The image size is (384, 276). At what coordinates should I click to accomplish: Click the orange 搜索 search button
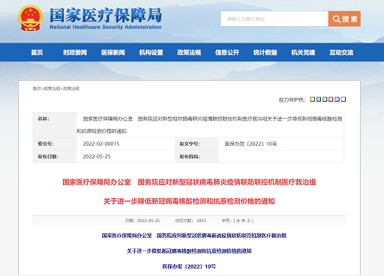[x=344, y=19]
